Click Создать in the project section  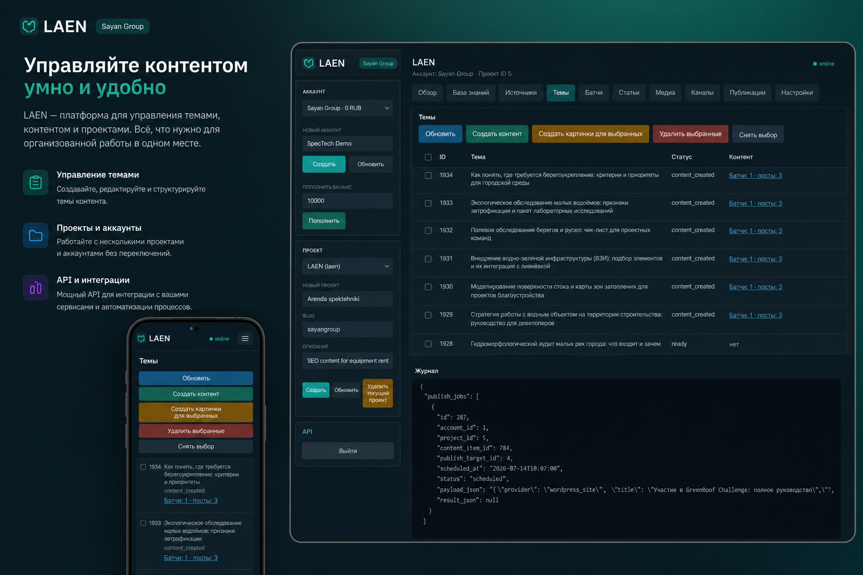tap(316, 390)
